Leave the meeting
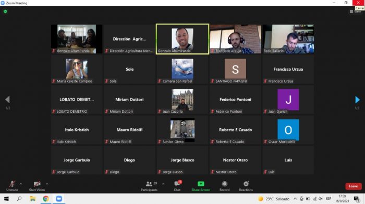 point(354,186)
